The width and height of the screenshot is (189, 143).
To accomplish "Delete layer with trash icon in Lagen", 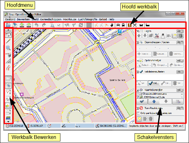I will 181,36.
